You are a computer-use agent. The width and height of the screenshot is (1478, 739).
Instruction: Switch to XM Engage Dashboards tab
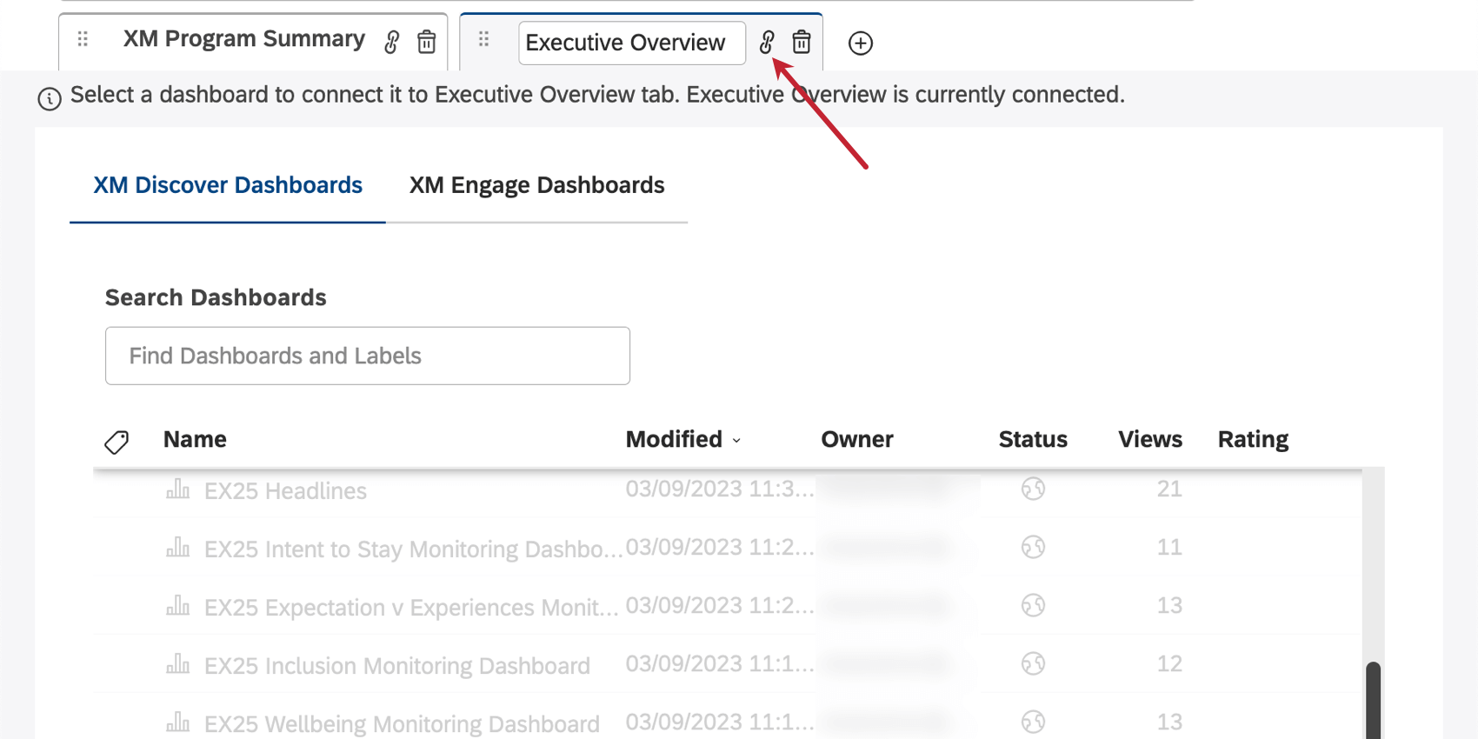(x=536, y=185)
